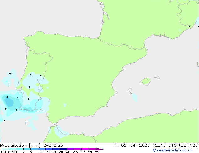Click the Ibiza island outline on the map
This screenshot has height=153, width=199.
coord(130,90)
